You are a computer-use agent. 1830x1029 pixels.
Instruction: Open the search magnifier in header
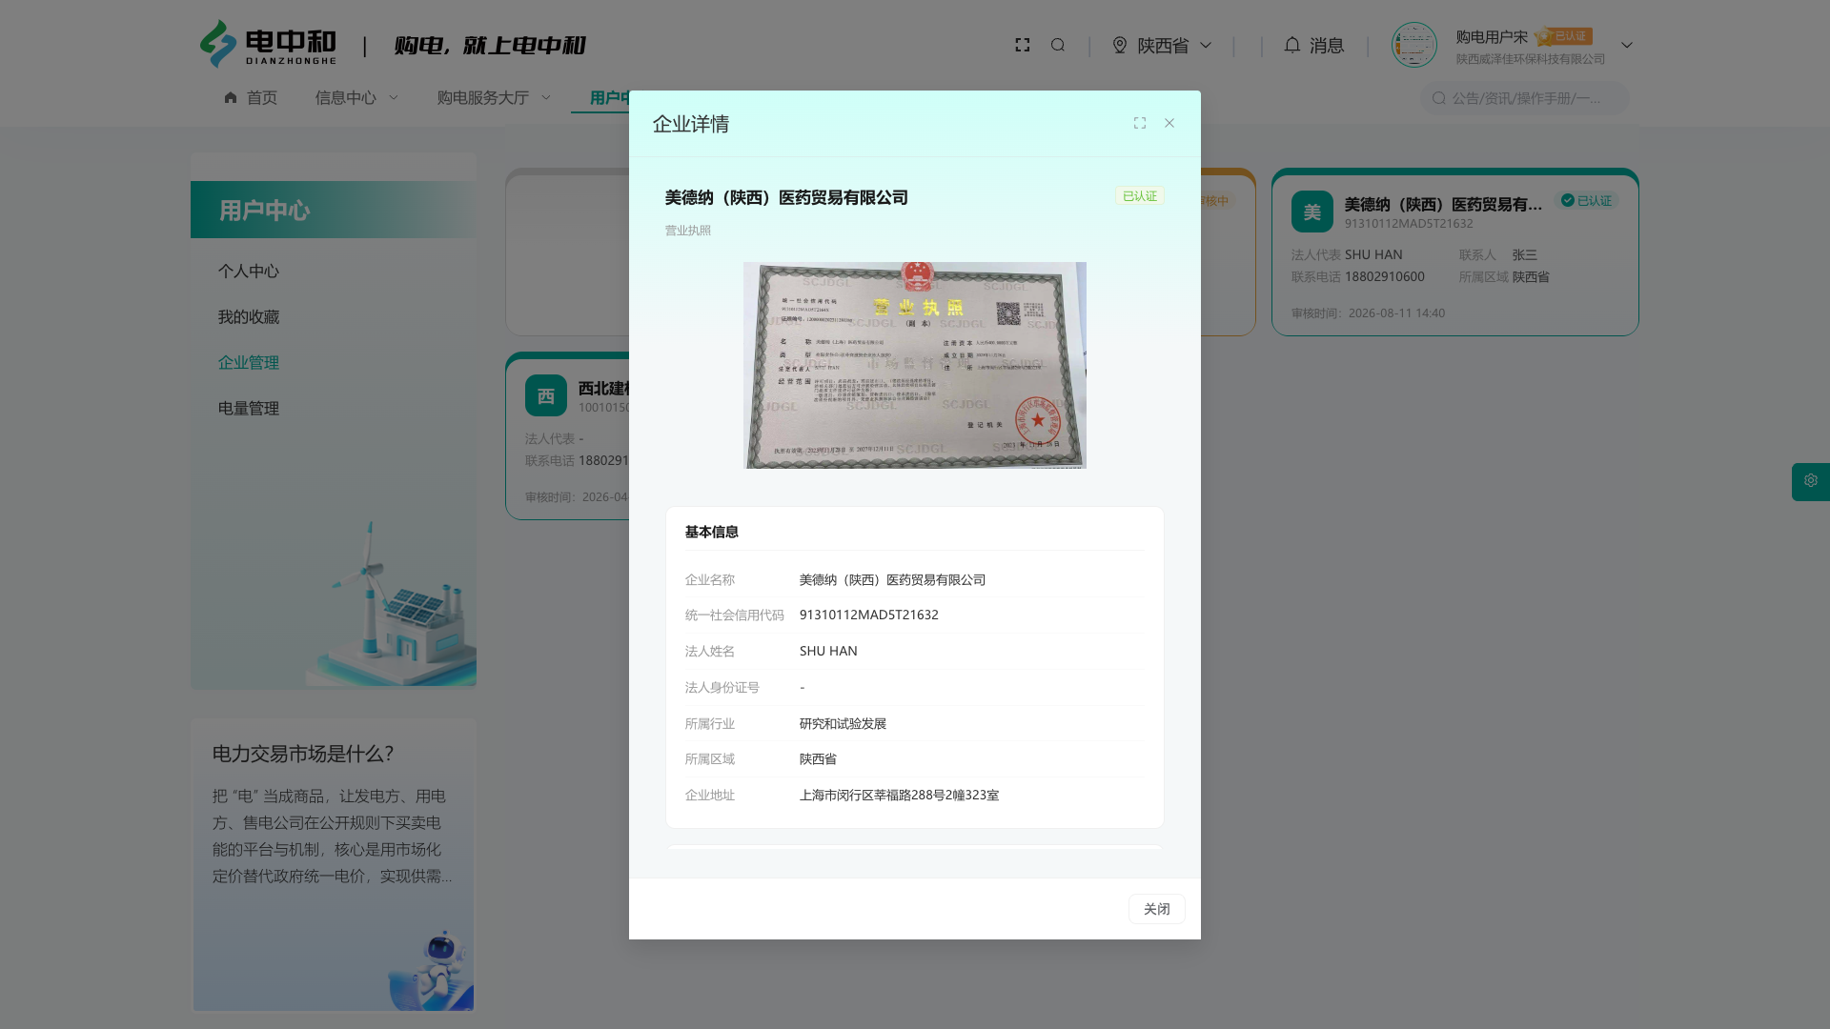tap(1058, 45)
